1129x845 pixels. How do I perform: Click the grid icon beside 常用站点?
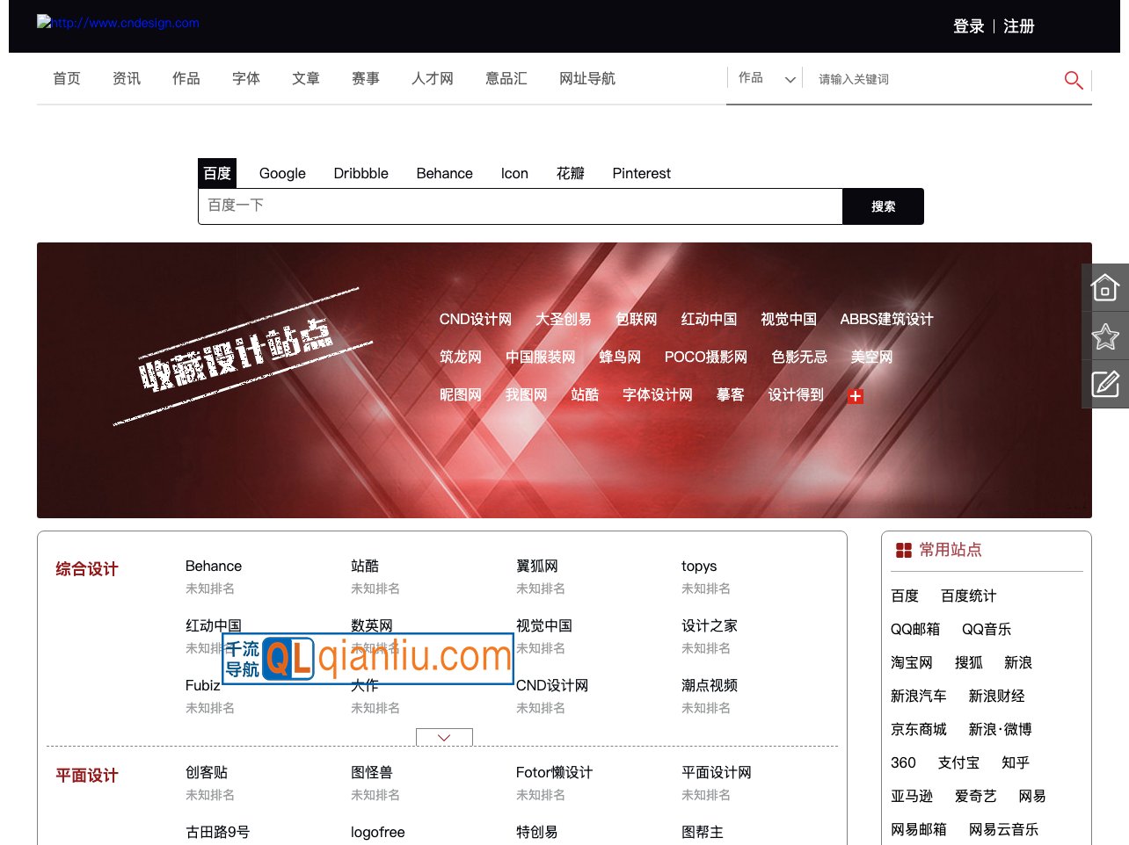[904, 550]
